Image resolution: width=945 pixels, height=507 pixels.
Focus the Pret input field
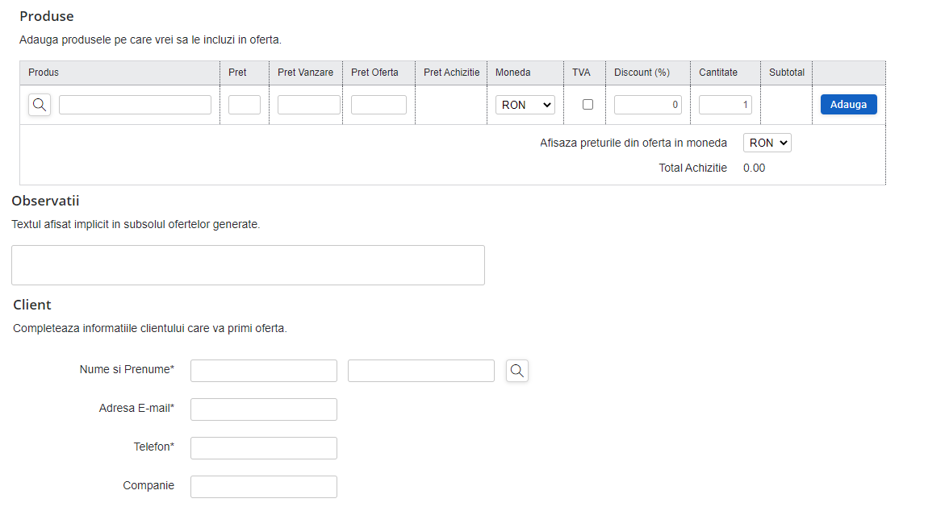[x=245, y=105]
